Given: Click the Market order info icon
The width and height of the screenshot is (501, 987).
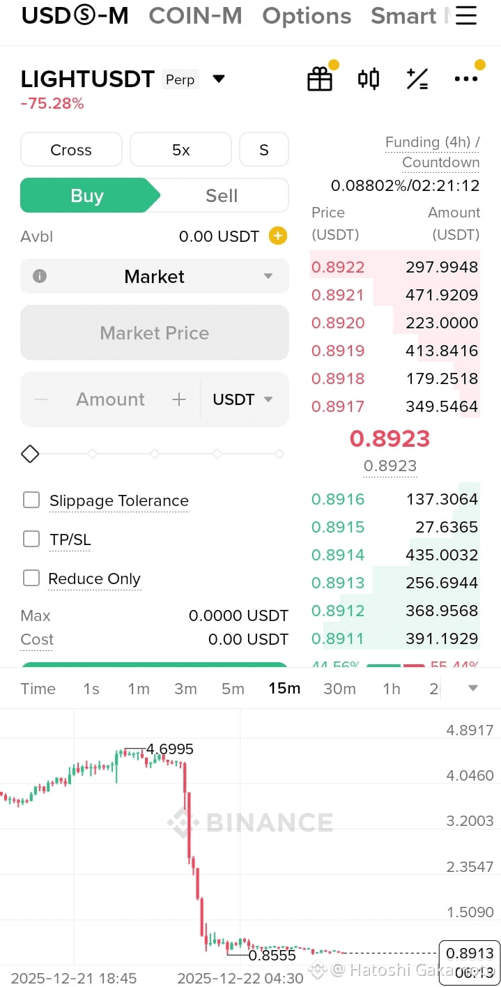Looking at the screenshot, I should point(40,276).
